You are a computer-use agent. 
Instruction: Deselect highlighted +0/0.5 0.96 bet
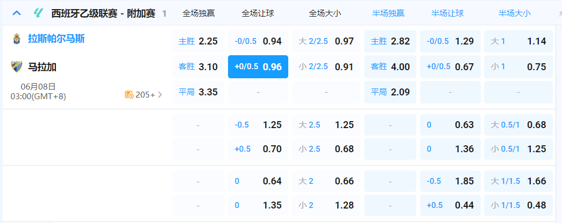click(258, 67)
